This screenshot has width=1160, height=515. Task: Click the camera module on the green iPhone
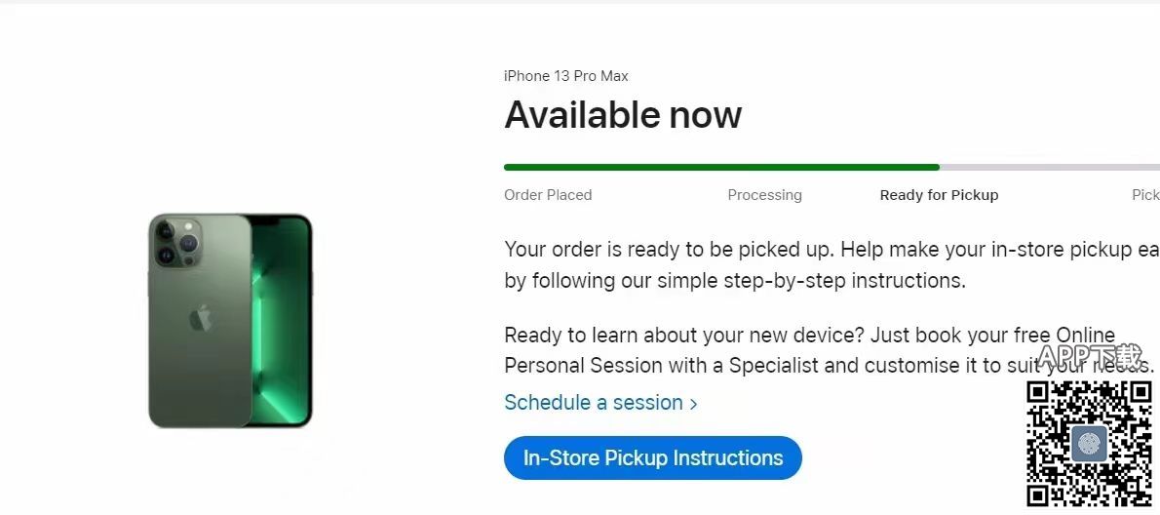click(176, 242)
